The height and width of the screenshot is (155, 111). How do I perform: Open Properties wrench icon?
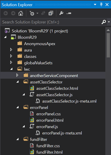pyautogui.click(x=61, y=13)
